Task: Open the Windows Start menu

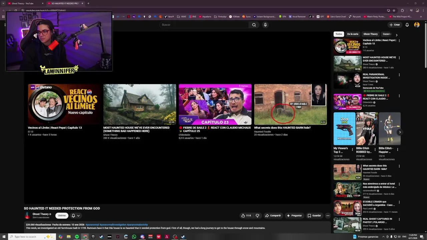Action: pos(4,237)
